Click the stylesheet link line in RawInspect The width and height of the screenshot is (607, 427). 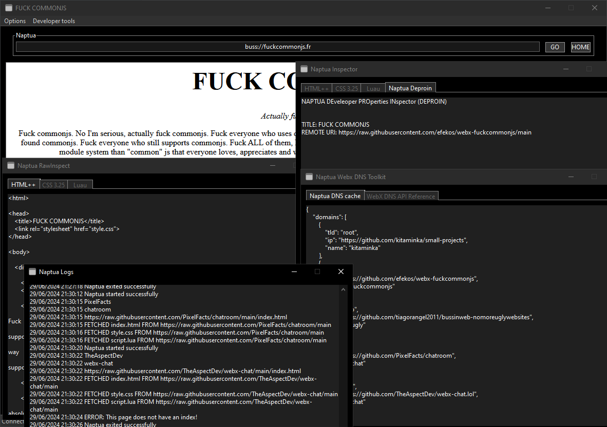[x=67, y=229]
